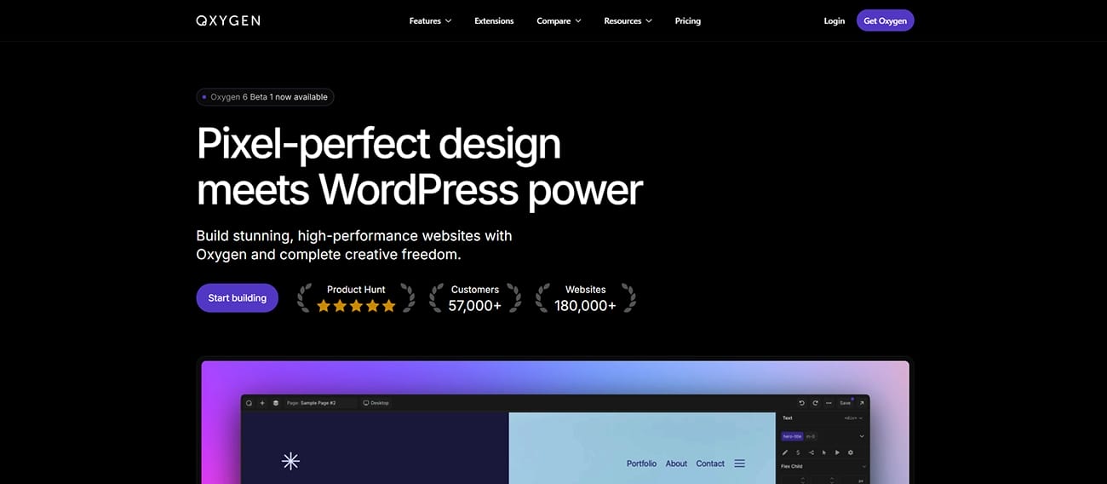Viewport: 1107px width, 484px height.
Task: Click the Text label in properties panel
Action: [788, 418]
